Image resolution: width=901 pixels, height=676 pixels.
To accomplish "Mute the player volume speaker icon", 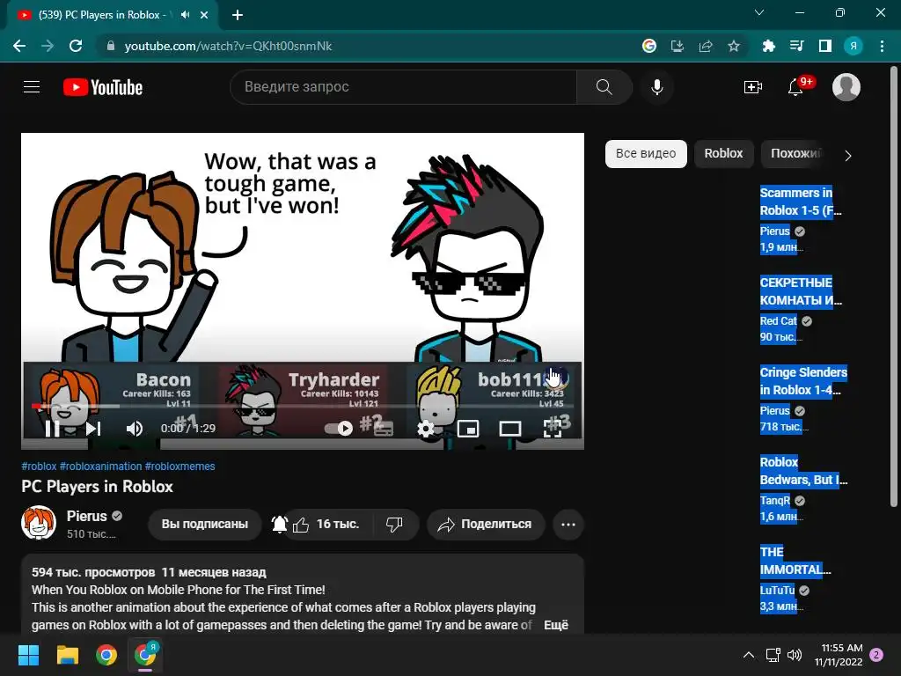I will tap(135, 429).
